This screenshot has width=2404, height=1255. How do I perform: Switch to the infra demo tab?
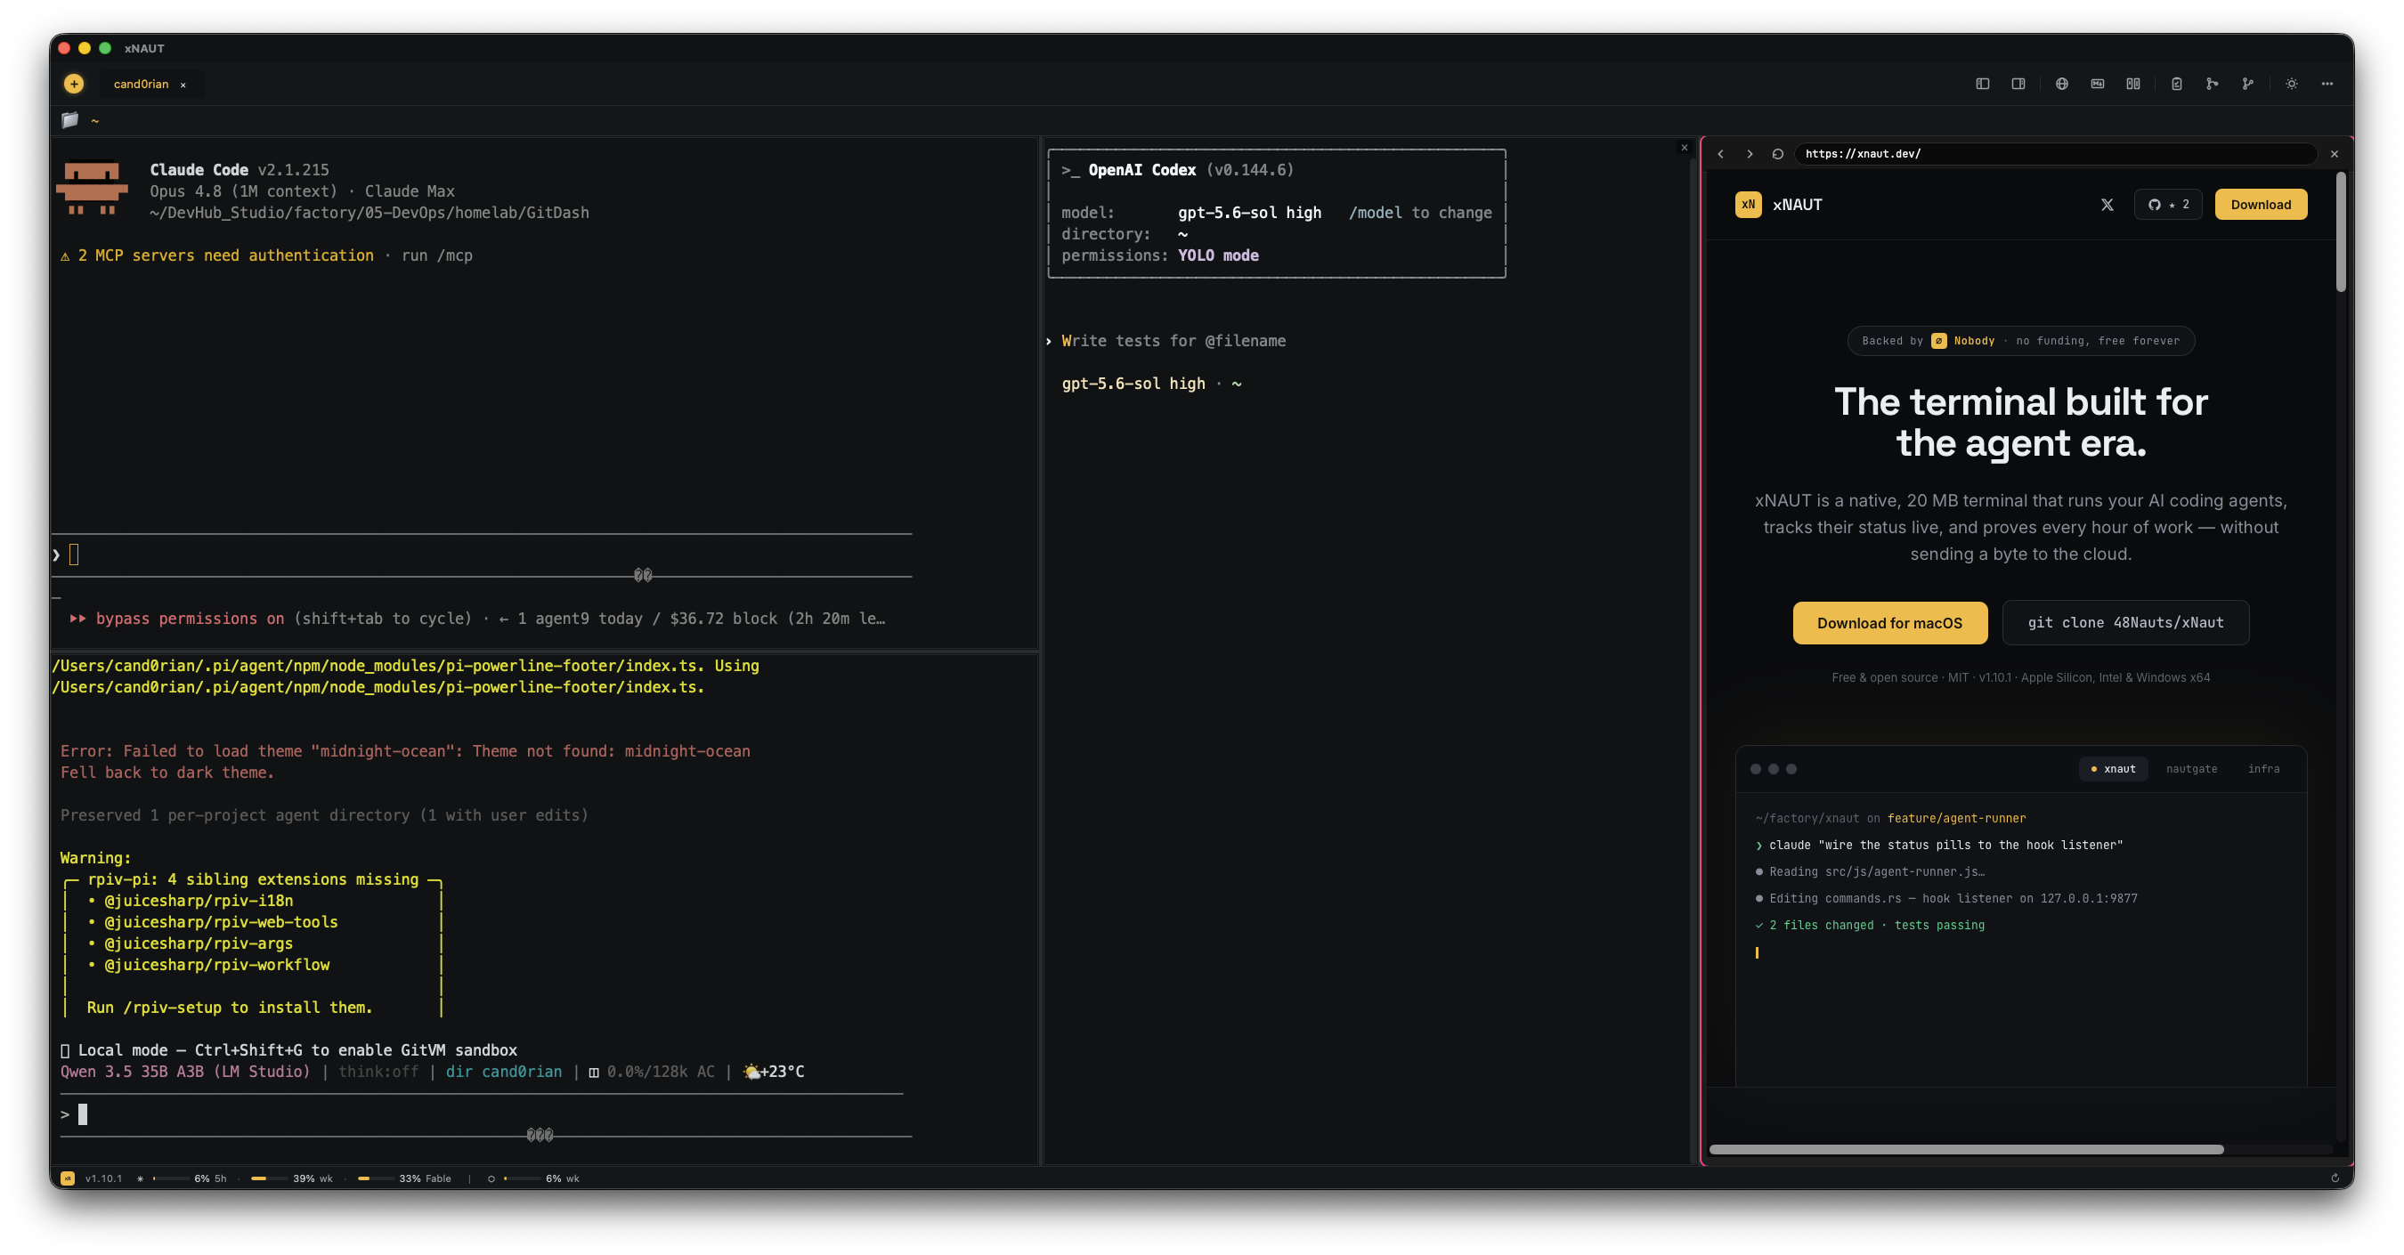(x=2263, y=769)
